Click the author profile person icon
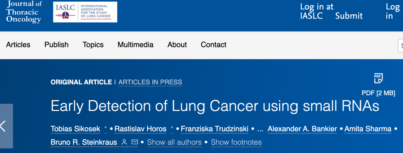 pos(124,142)
